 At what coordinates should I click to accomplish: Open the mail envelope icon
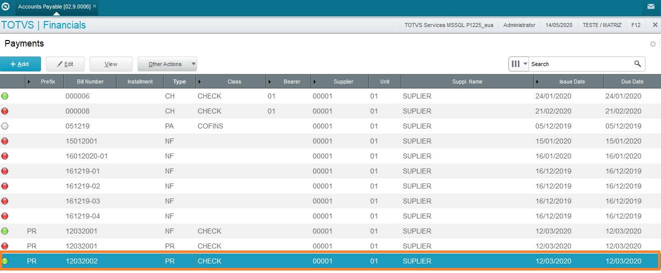coord(650,7)
